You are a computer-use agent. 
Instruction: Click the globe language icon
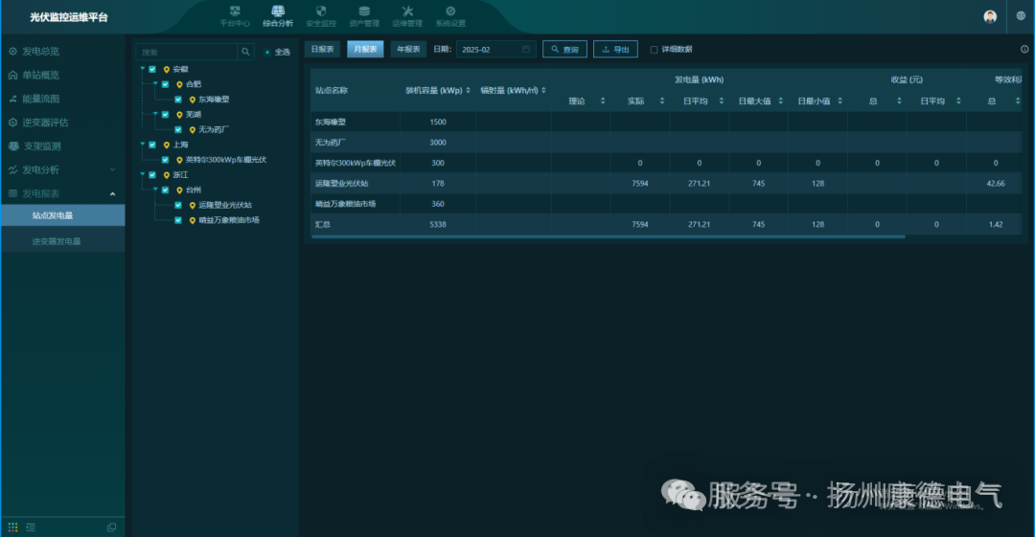point(1021,16)
